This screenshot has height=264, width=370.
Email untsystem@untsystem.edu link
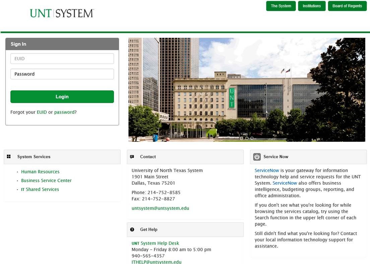pyautogui.click(x=160, y=208)
